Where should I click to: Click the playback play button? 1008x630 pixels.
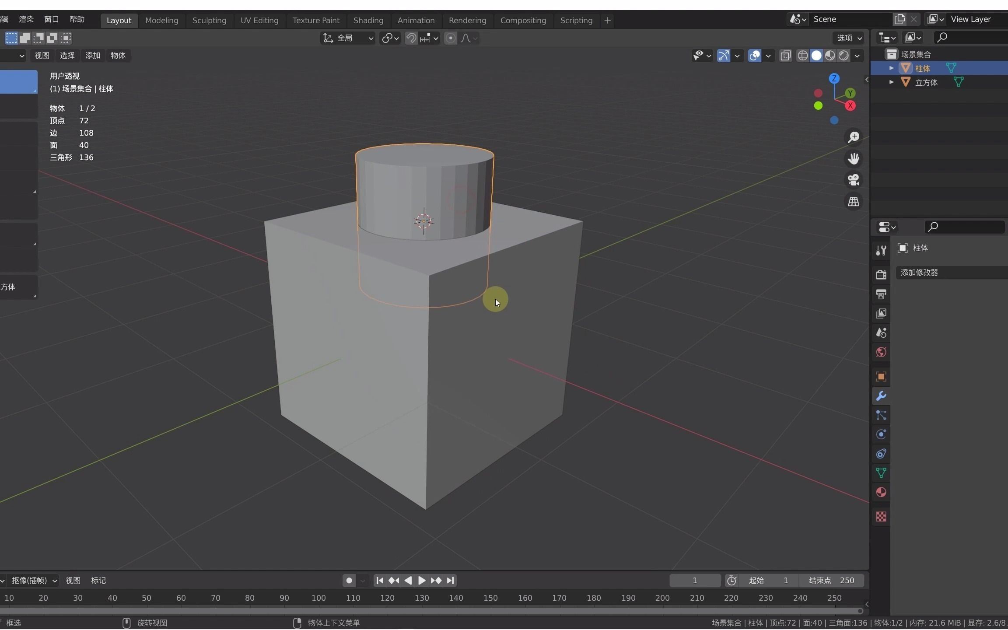[422, 580]
